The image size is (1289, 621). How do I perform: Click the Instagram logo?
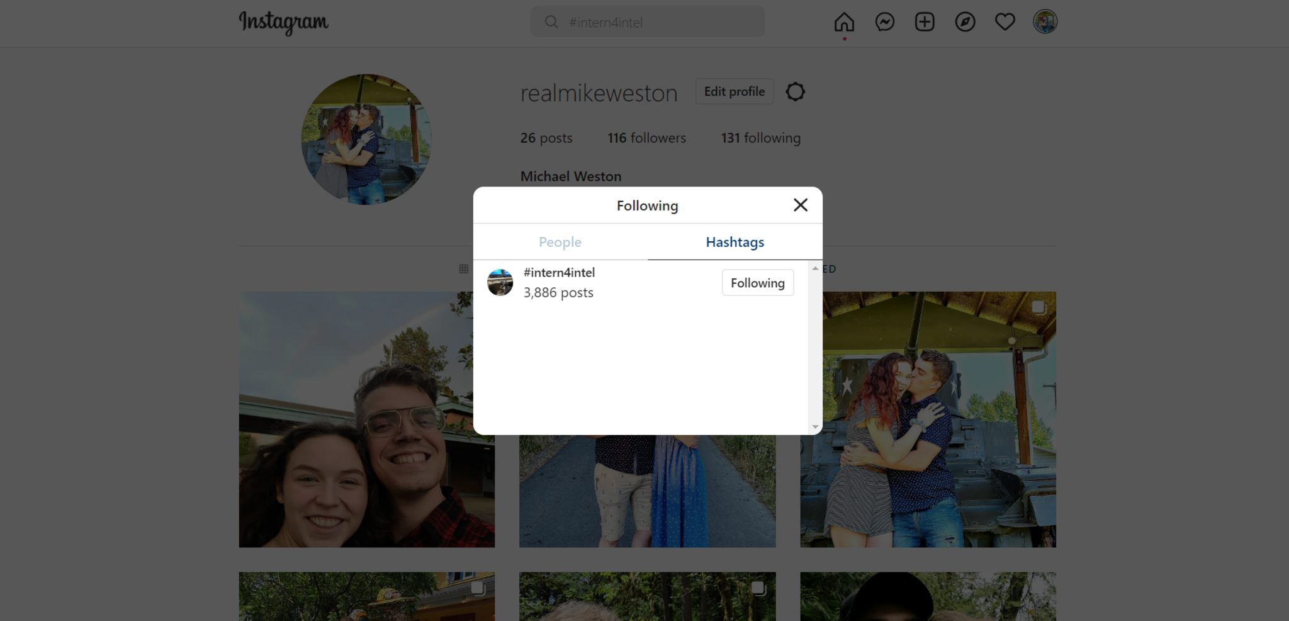[x=283, y=23]
